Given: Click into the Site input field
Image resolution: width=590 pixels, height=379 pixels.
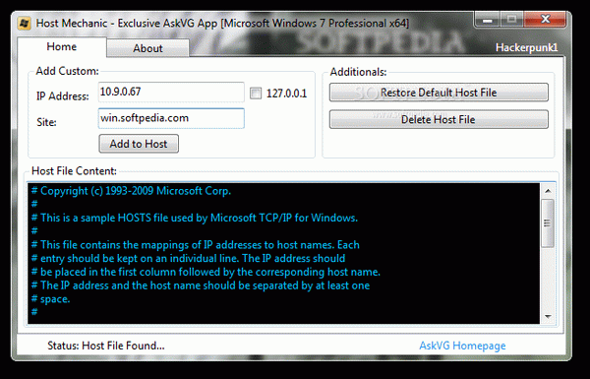Looking at the screenshot, I should pyautogui.click(x=171, y=118).
